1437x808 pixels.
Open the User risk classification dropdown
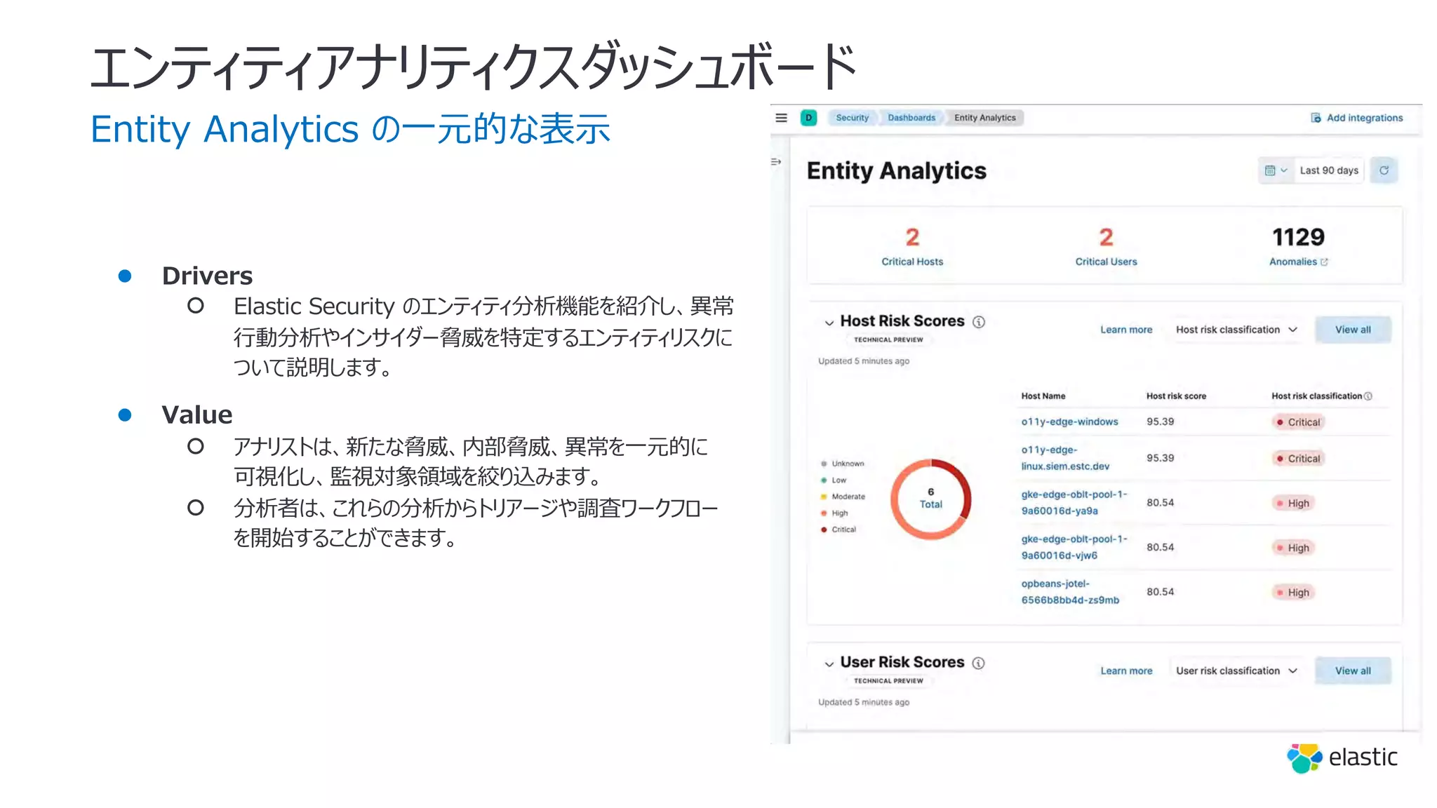click(x=1236, y=671)
